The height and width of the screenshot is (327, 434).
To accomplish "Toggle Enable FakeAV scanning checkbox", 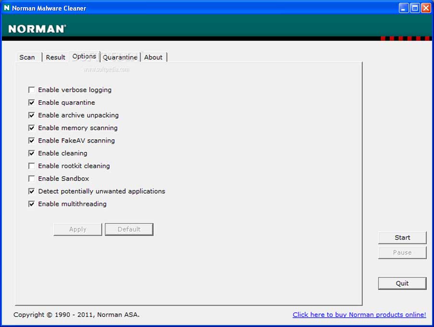I will pos(32,141).
